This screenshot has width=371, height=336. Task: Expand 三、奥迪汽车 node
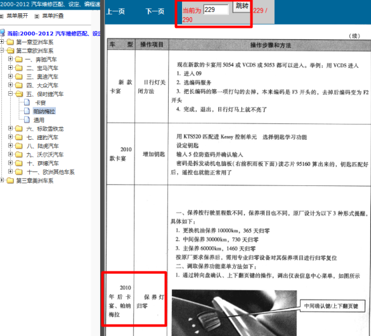click(10, 76)
